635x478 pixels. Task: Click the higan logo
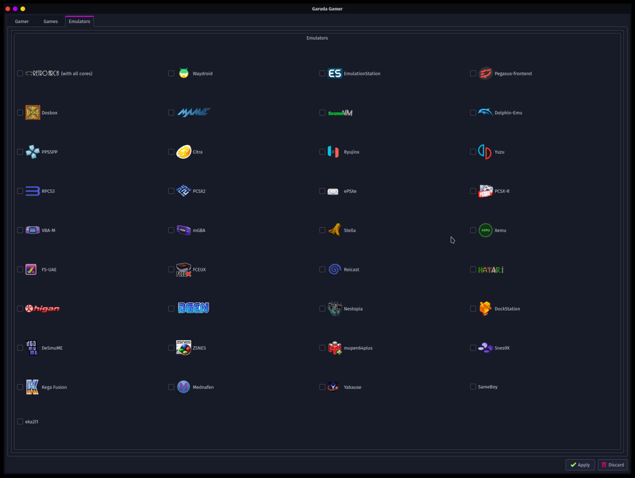(x=43, y=309)
